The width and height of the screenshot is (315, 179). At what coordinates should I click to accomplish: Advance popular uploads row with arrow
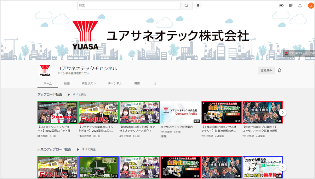tap(283, 167)
